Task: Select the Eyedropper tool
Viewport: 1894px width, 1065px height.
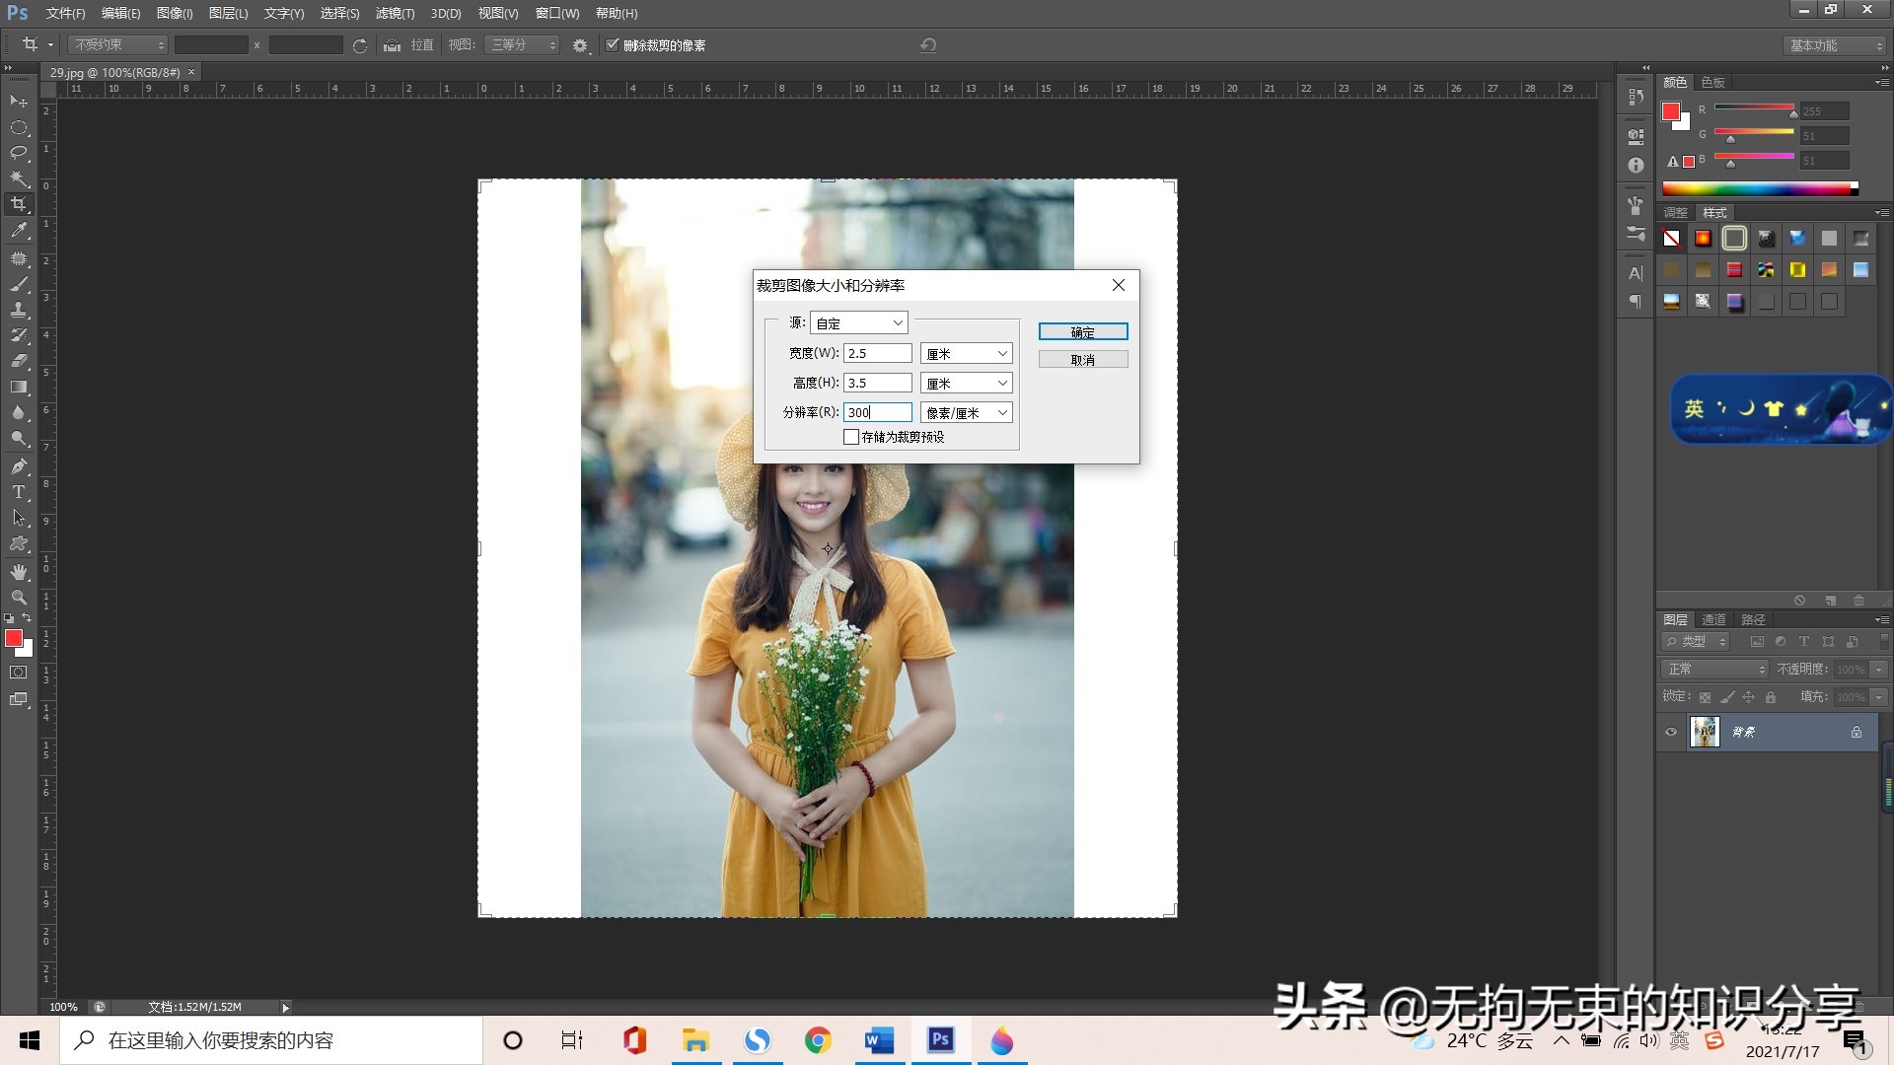Action: [x=19, y=230]
